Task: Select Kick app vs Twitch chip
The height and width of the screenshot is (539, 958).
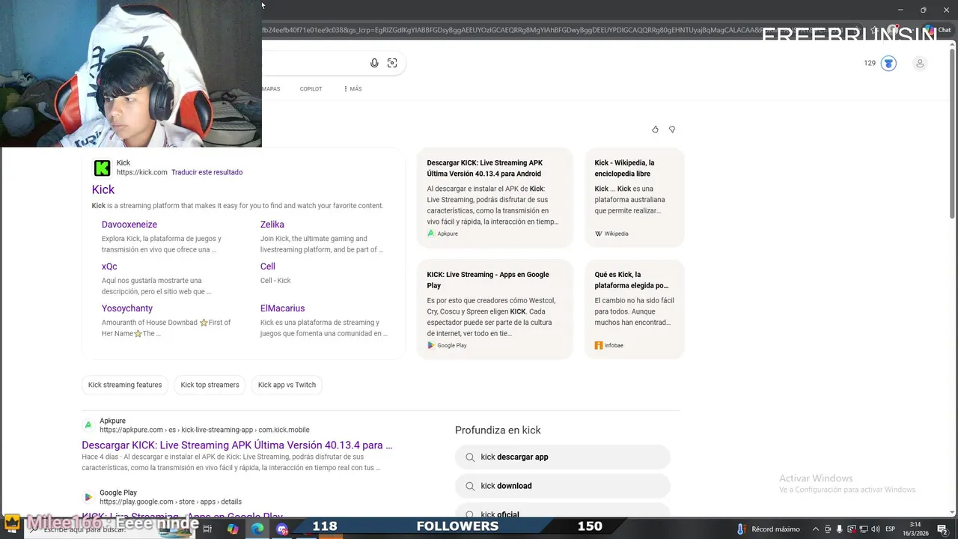Action: (287, 385)
